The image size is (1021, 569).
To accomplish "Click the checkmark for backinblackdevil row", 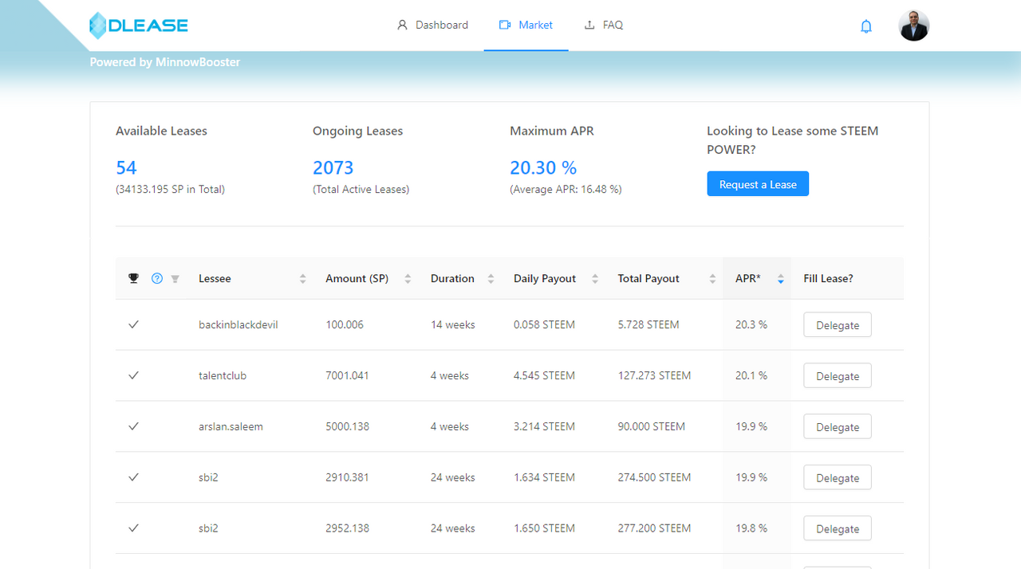I will point(134,324).
